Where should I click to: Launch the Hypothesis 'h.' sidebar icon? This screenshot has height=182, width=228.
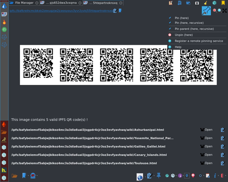4,170
